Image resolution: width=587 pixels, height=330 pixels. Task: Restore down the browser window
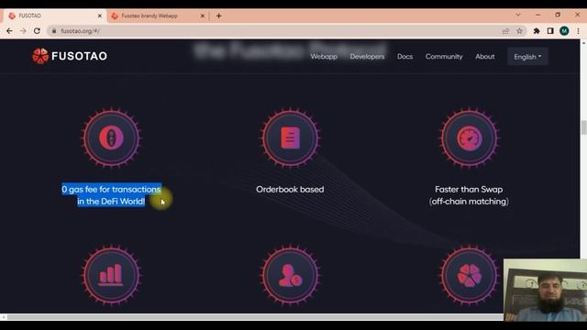click(558, 15)
